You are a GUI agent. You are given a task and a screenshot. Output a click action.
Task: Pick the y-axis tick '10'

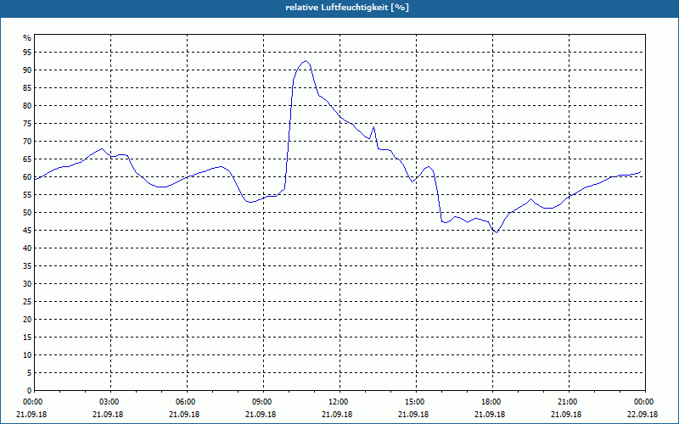pos(27,354)
